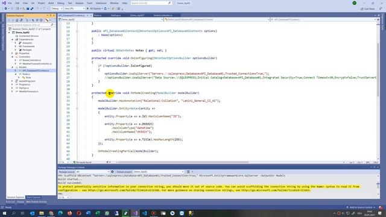The height and width of the screenshot is (217, 386).
Task: Open the Debug configuration dropdown
Action: pyautogui.click(x=57, y=8)
